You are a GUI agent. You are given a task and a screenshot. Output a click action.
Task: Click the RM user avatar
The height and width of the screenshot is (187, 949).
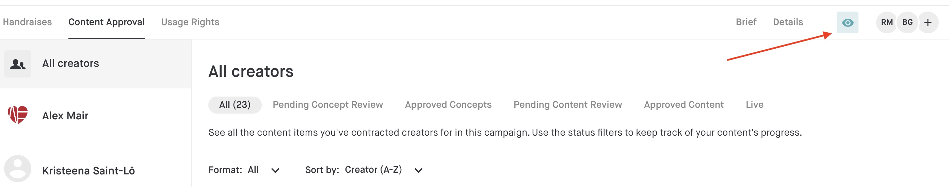pos(886,22)
